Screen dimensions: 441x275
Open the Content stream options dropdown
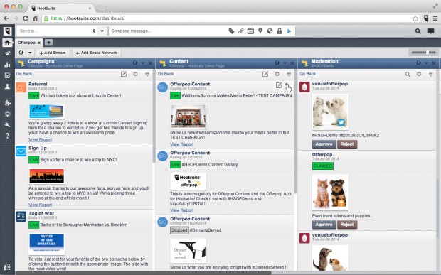click(x=285, y=63)
